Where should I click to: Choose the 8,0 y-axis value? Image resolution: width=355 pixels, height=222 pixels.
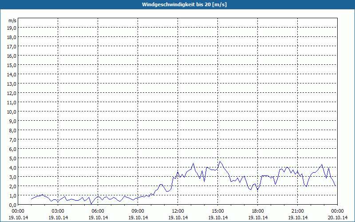(x=13, y=131)
